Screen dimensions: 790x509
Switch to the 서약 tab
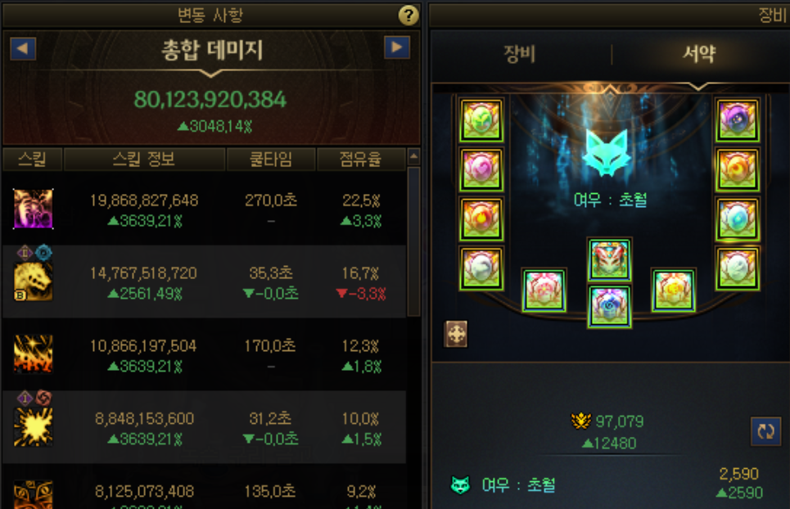coord(699,53)
